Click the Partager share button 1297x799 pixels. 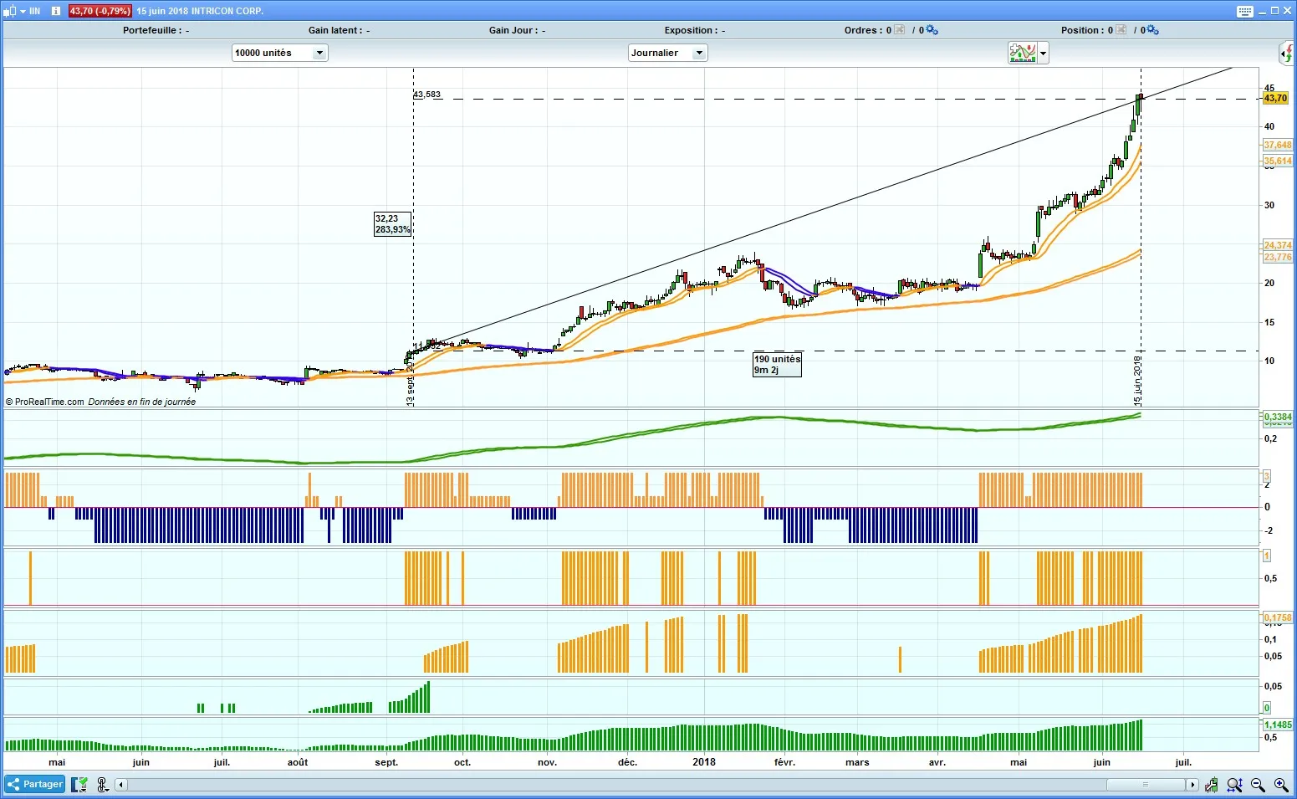[x=35, y=784]
